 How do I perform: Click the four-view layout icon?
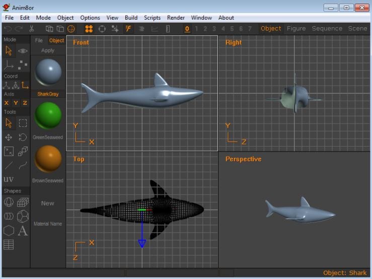pos(89,29)
